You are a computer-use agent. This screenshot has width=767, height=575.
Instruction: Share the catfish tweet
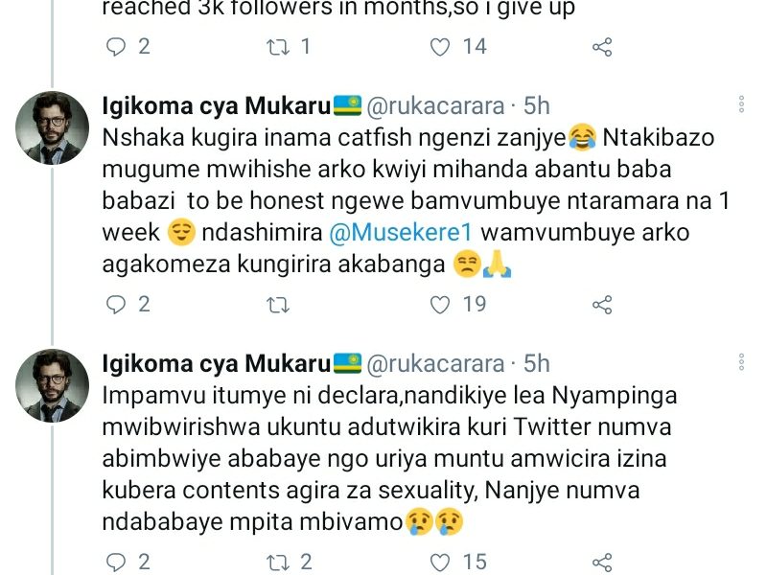[x=602, y=305]
